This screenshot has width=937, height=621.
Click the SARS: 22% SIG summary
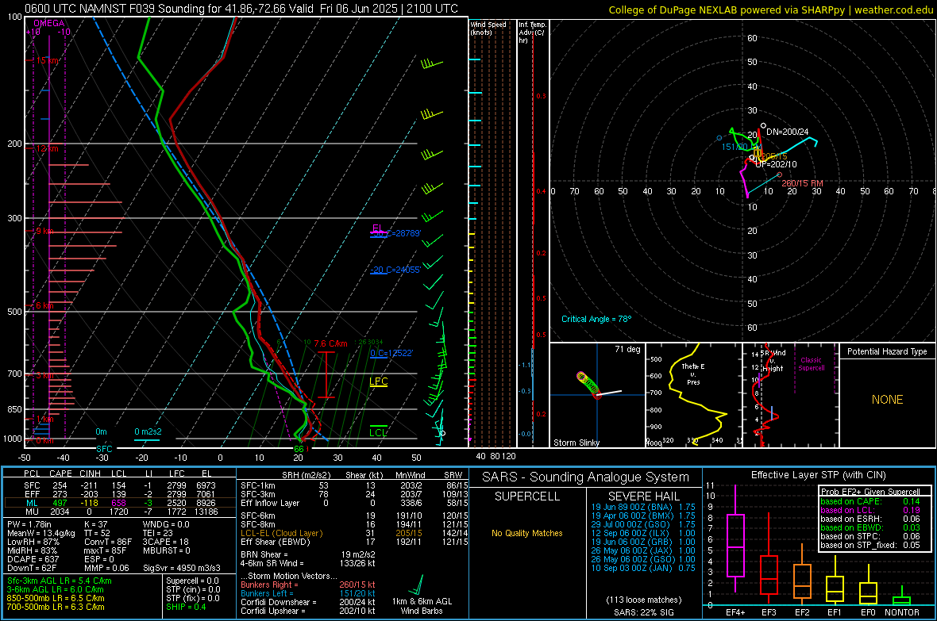[643, 612]
